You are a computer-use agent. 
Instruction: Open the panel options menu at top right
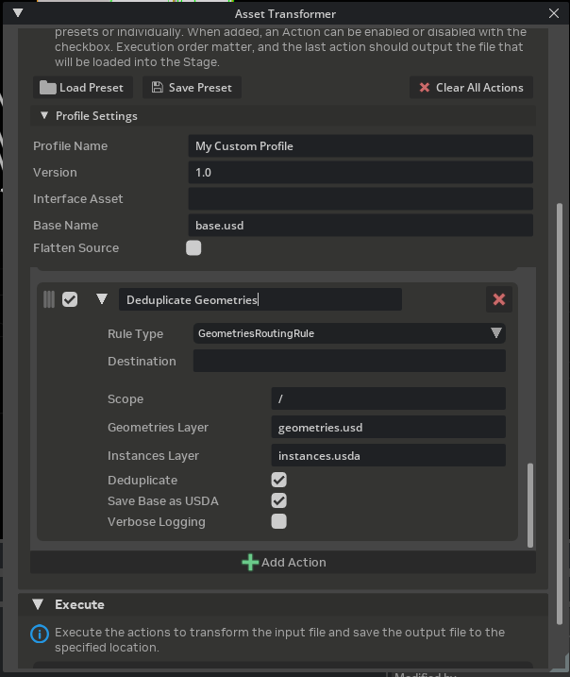(553, 13)
